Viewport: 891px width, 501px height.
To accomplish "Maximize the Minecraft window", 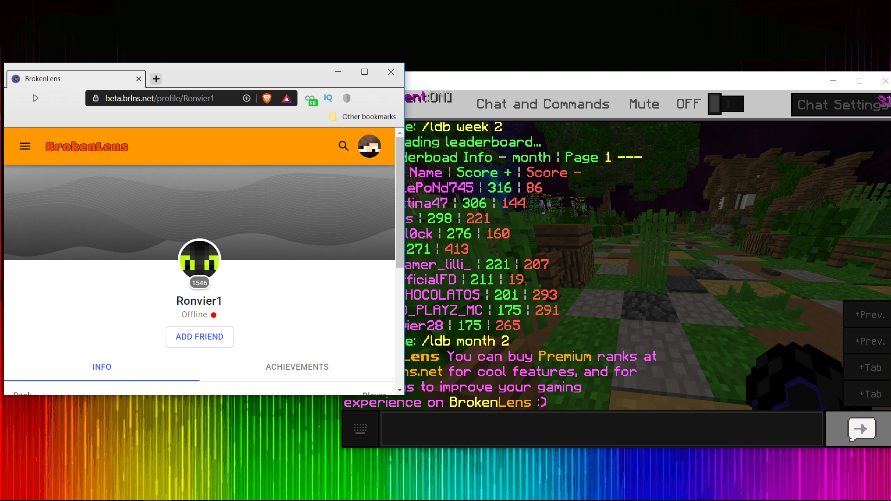I will click(x=859, y=81).
